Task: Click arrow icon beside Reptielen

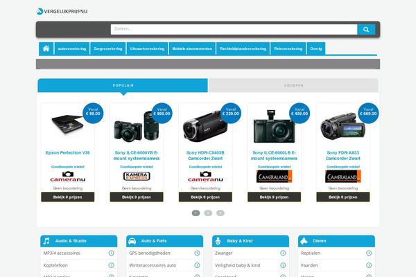Action: click(x=369, y=253)
